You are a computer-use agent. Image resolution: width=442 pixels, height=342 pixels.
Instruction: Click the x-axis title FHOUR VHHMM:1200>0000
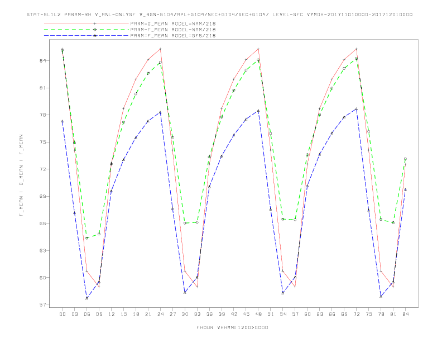click(x=232, y=327)
